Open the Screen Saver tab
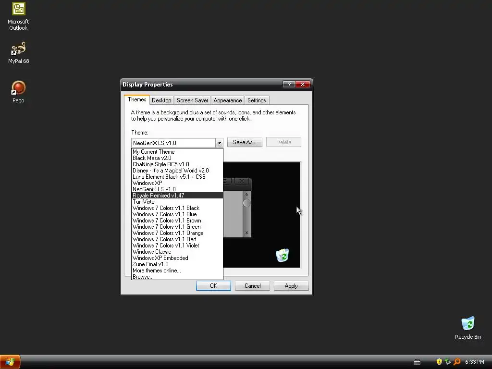The width and height of the screenshot is (492, 369). pos(192,100)
